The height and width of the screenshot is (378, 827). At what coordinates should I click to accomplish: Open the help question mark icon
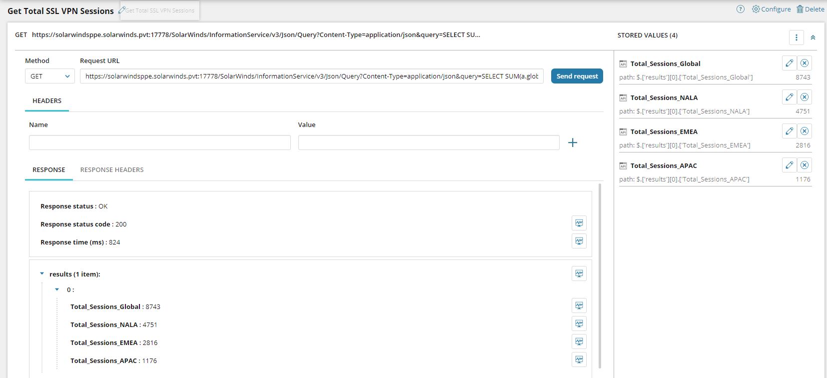click(x=741, y=9)
